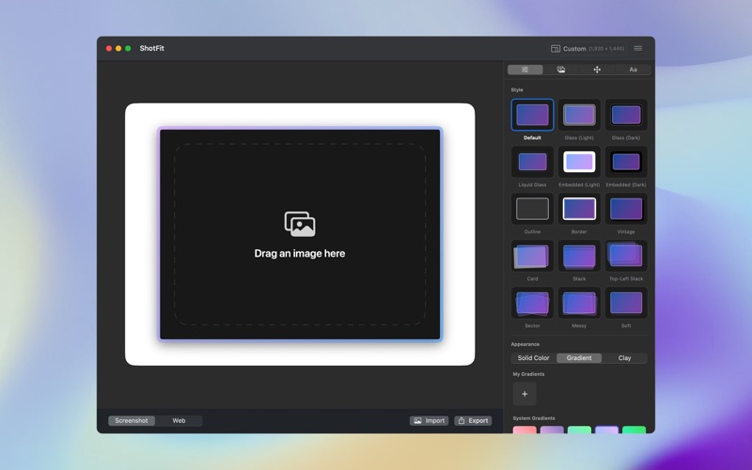Image resolution: width=752 pixels, height=470 pixels.
Task: Switch to the Web mode tab
Action: coord(179,421)
